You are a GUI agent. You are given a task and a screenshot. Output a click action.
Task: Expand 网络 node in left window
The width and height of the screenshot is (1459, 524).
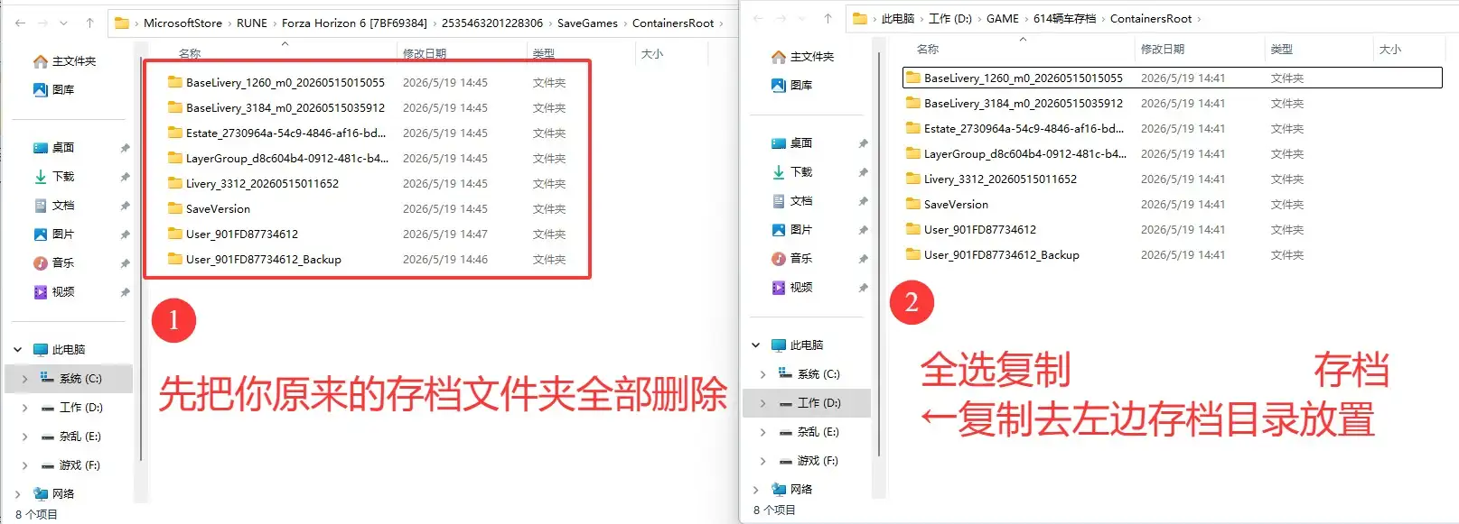pyautogui.click(x=18, y=494)
